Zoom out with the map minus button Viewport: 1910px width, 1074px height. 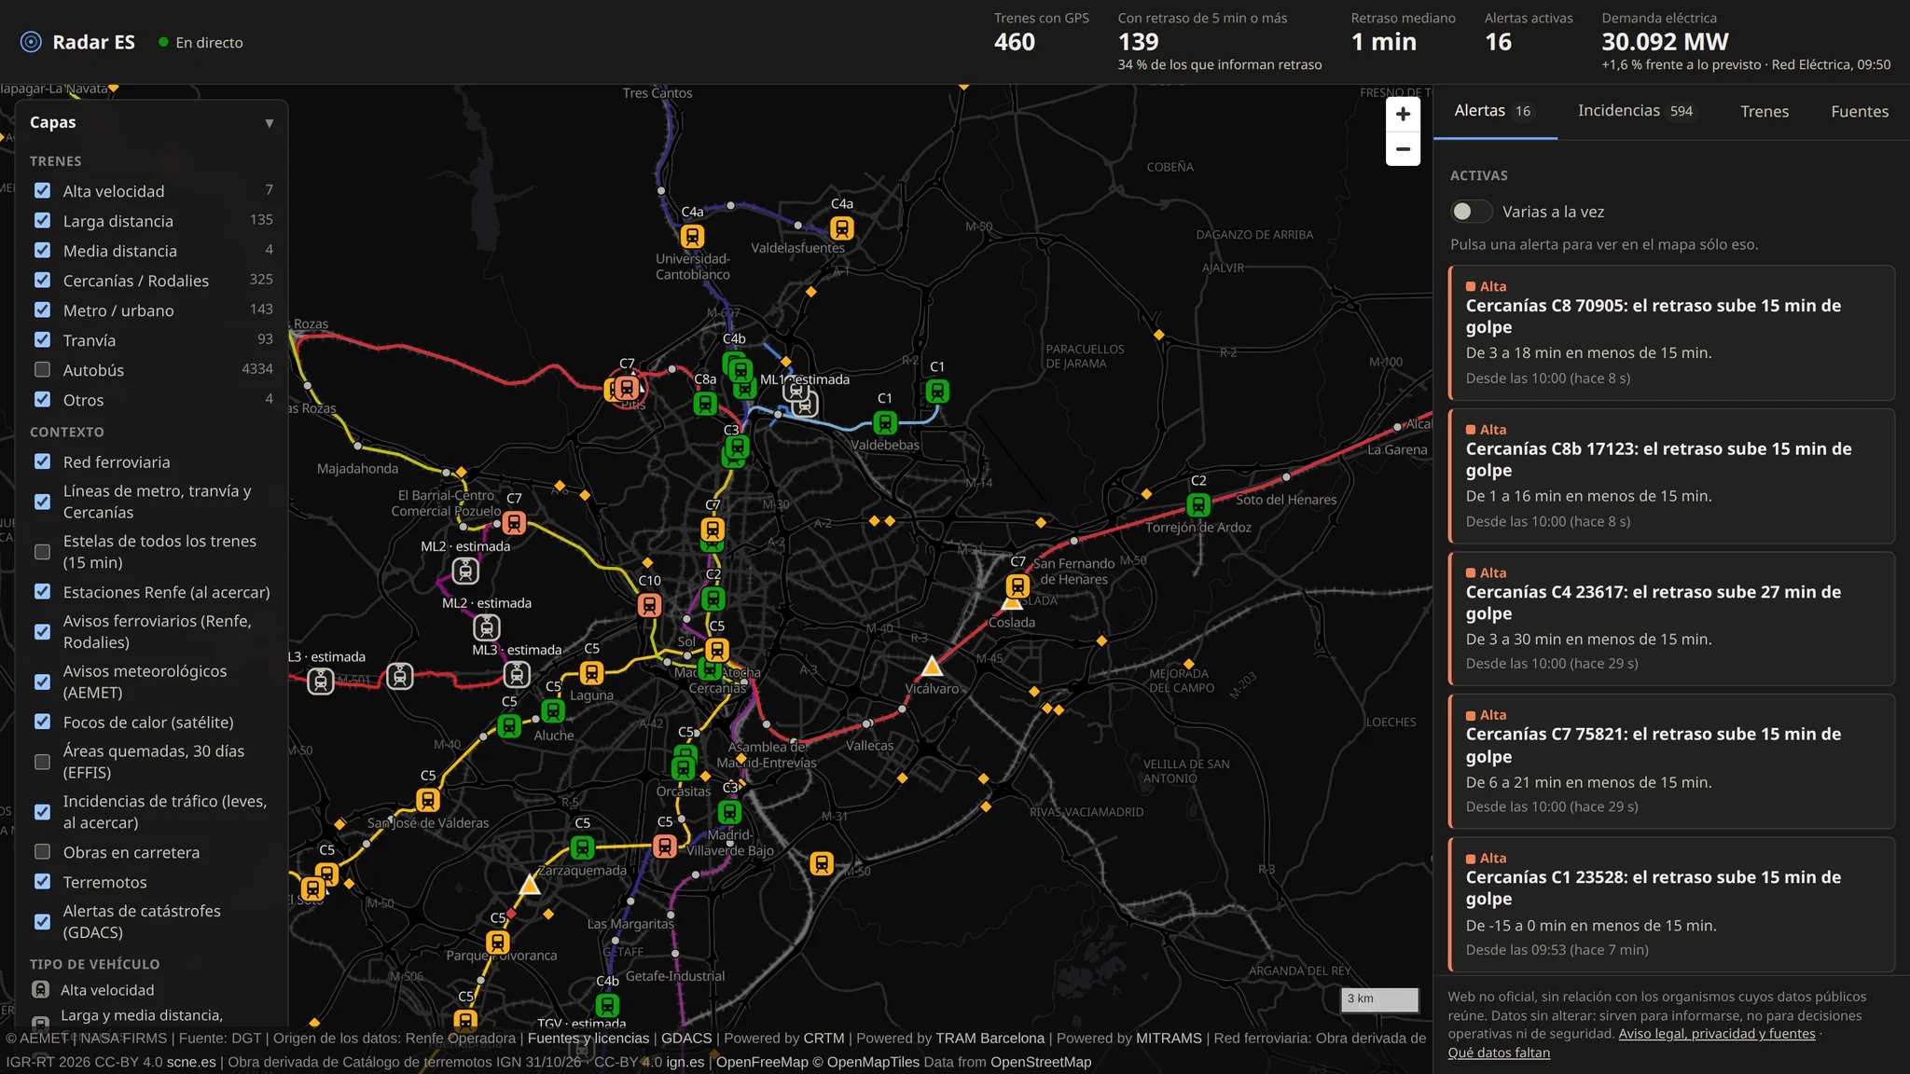pyautogui.click(x=1403, y=149)
